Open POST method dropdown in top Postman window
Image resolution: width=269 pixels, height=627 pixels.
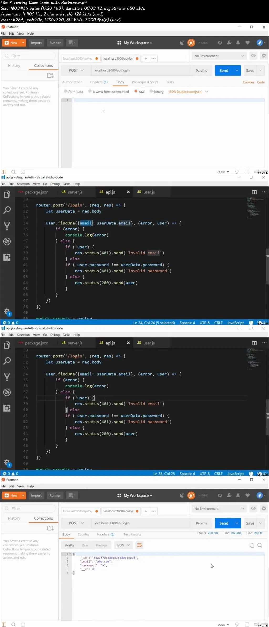76,70
